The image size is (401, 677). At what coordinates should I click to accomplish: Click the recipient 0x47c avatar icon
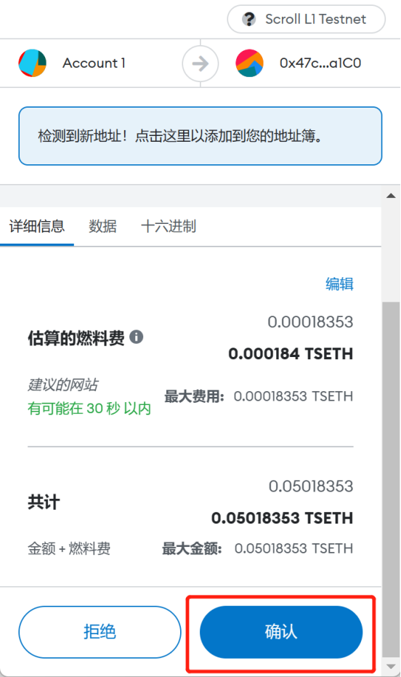pos(249,63)
